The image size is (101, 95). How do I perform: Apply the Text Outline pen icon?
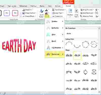[46, 13]
